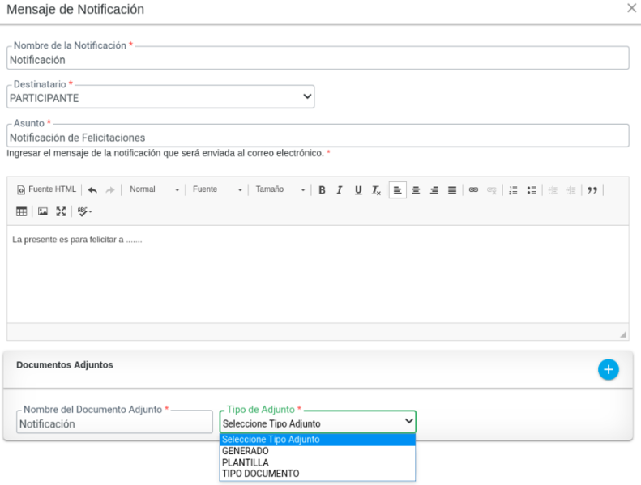Image resolution: width=641 pixels, height=485 pixels.
Task: Insert a table using the table icon
Action: pos(22,211)
